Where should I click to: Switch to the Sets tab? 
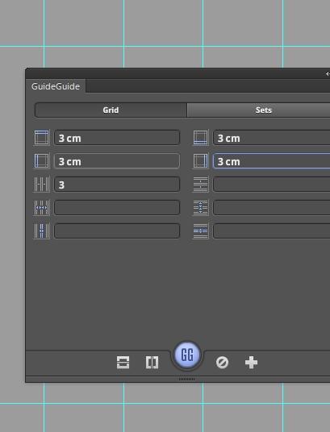(258, 110)
